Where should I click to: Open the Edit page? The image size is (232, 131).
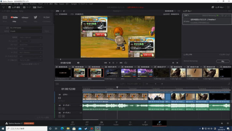101,123
